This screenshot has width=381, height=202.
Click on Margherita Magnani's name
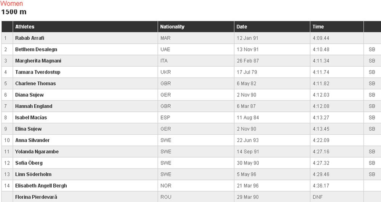38,61
